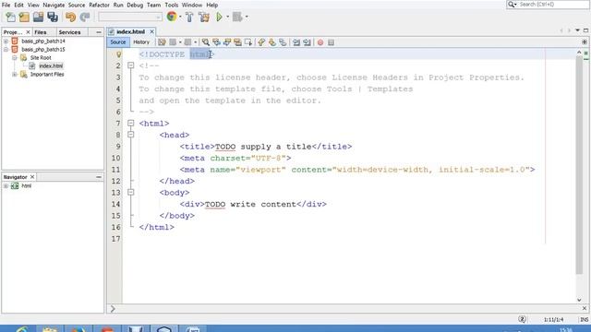The height and width of the screenshot is (332, 591).
Task: Click the red Start Macro Recording icon
Action: 320,42
